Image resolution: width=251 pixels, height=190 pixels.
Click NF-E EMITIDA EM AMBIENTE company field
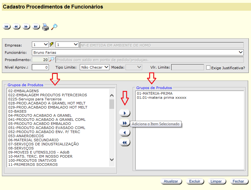162,45
